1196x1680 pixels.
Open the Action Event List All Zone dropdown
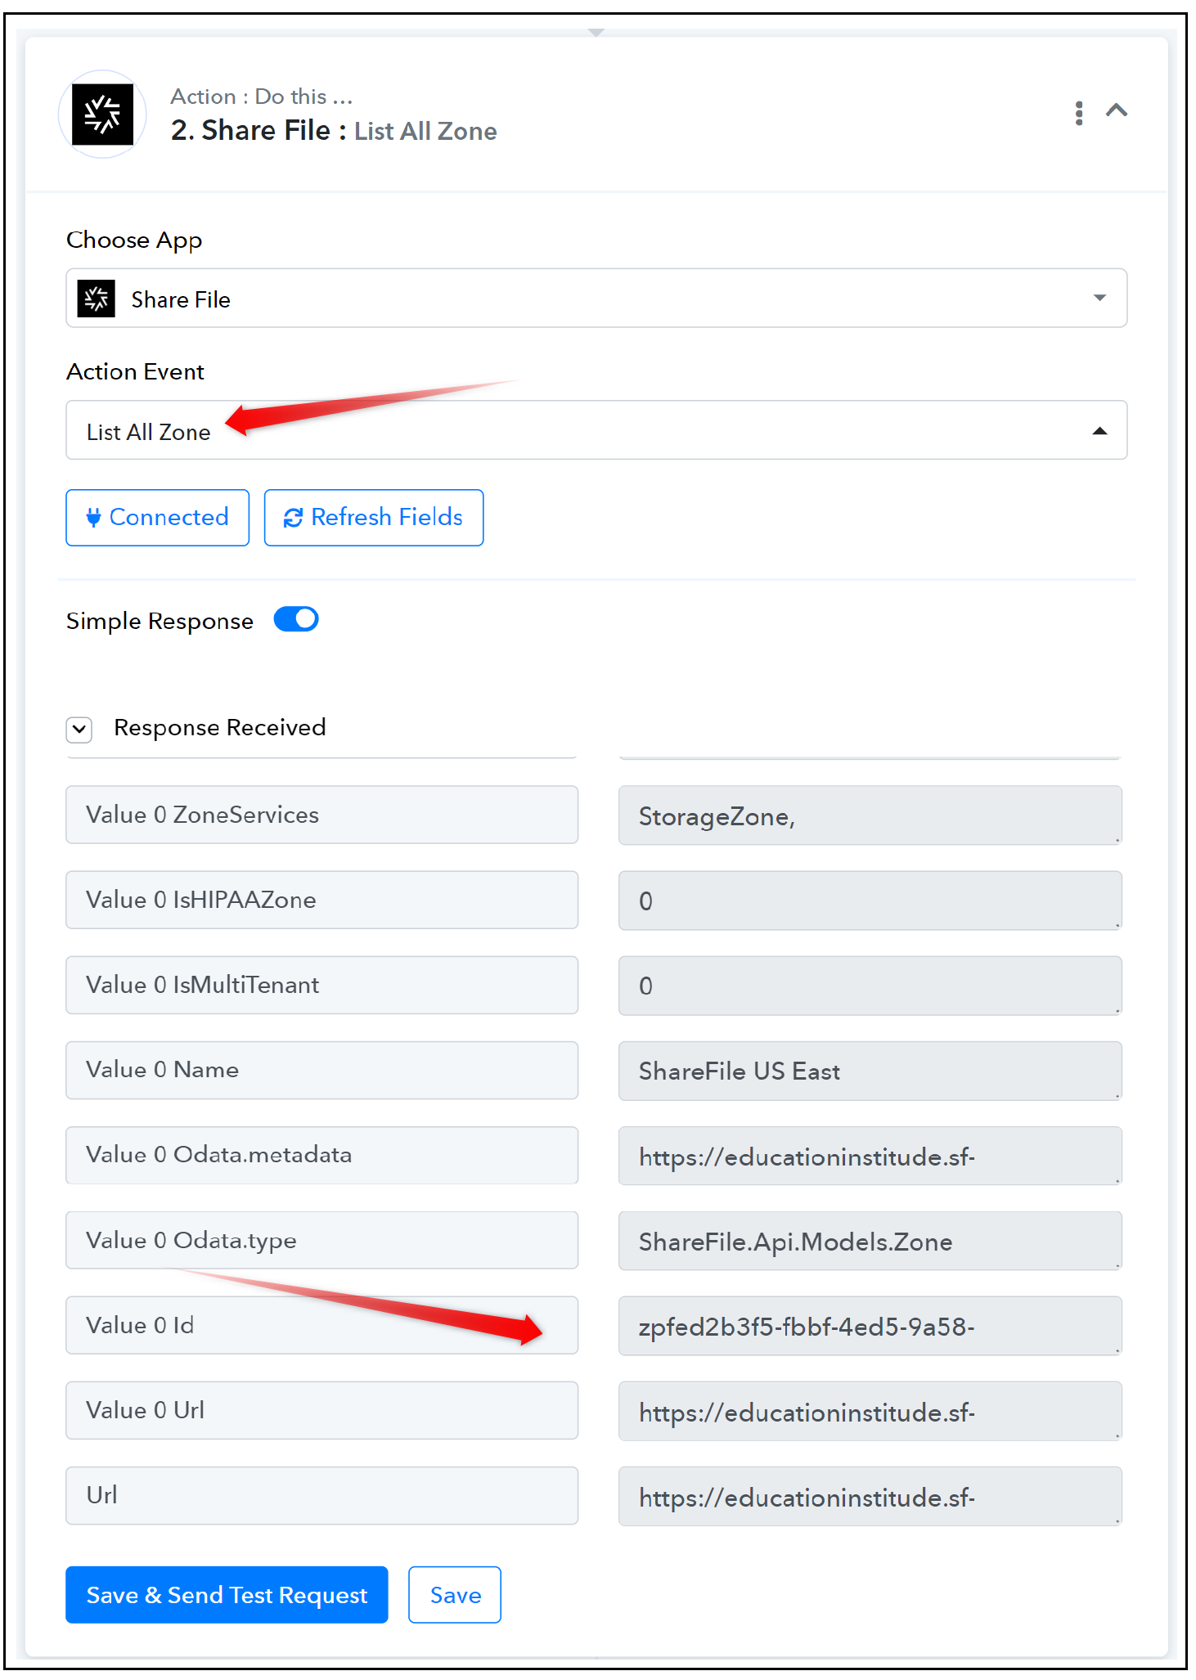coord(596,430)
